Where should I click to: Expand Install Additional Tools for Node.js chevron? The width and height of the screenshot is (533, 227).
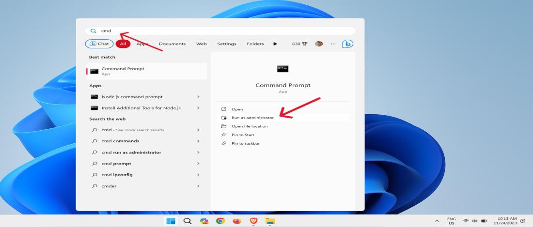pos(198,108)
